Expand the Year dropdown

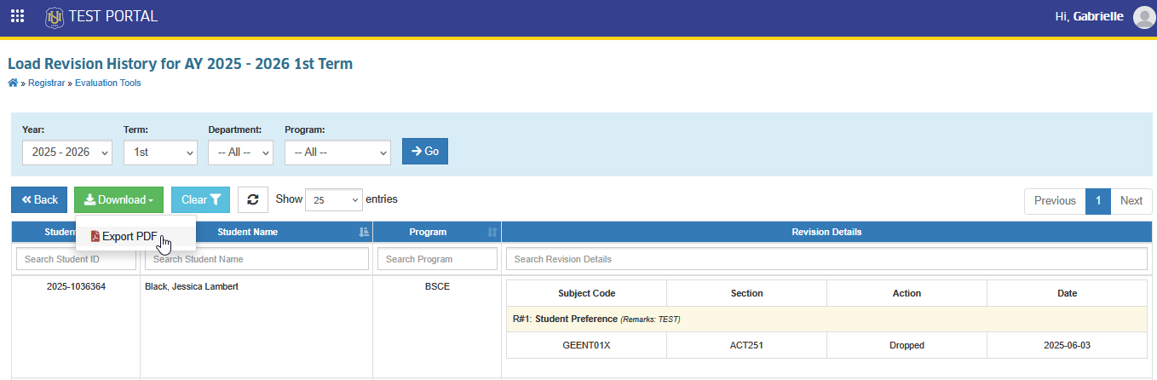coord(67,152)
